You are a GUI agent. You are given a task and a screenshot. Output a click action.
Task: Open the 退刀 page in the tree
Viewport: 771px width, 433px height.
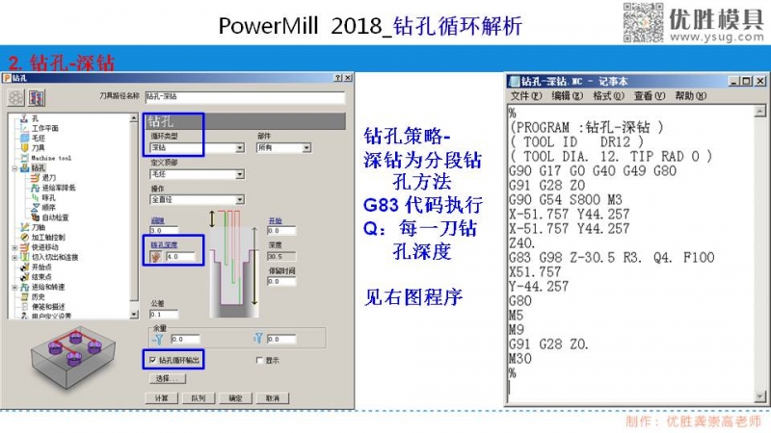click(49, 178)
